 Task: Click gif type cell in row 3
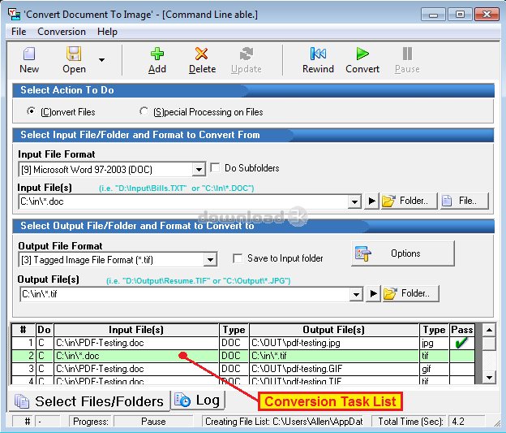(x=434, y=369)
